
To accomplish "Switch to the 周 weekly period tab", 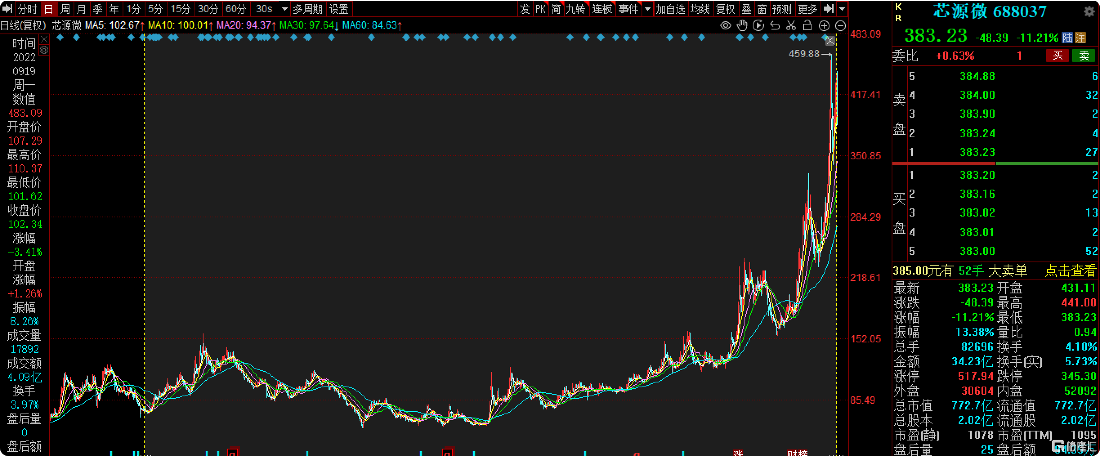I will pyautogui.click(x=65, y=9).
